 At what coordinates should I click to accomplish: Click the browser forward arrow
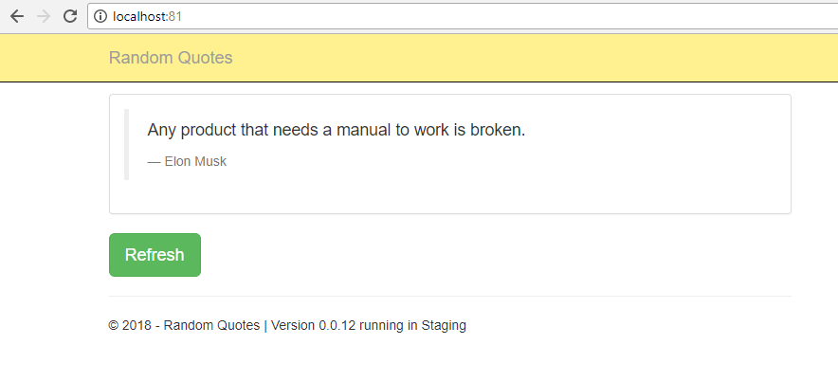43,16
